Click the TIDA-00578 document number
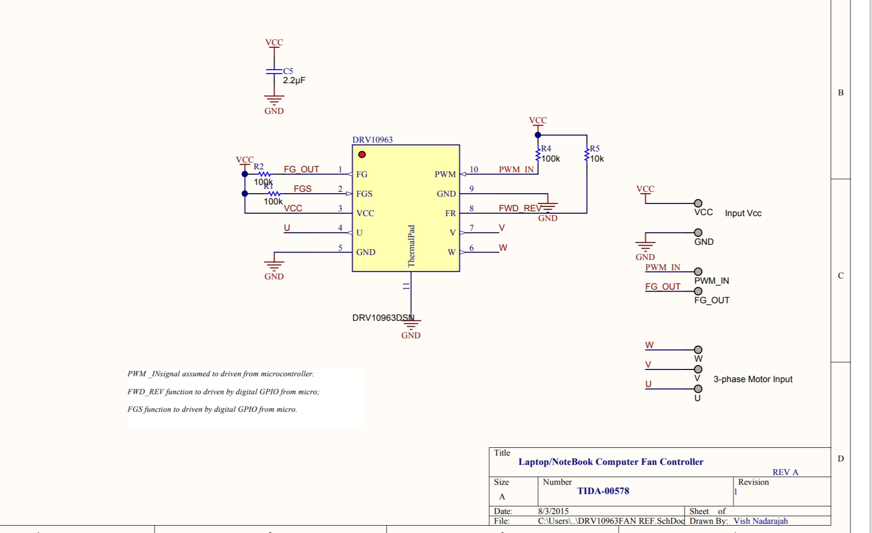872x533 pixels. [603, 491]
